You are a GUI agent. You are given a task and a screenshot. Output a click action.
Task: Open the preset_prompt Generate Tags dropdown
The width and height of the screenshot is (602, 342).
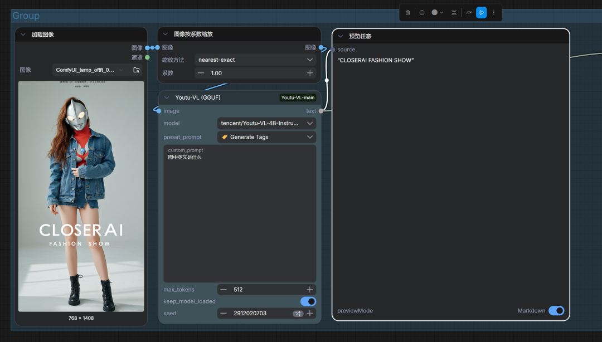tap(267, 137)
